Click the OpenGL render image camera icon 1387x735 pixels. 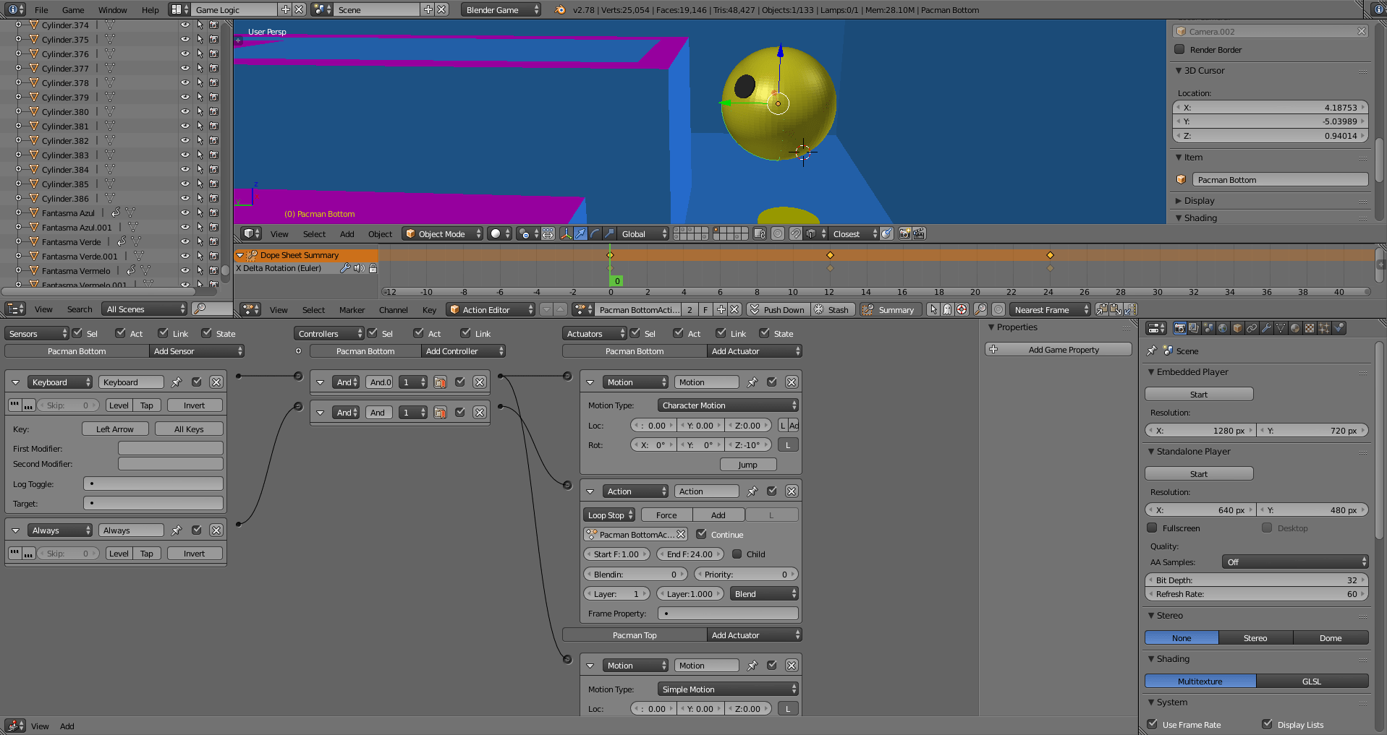point(904,233)
